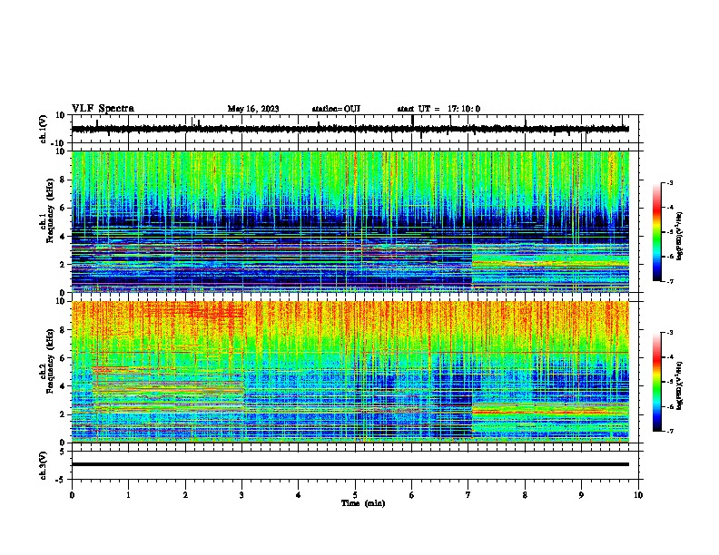Select the ch.1 spectrogram color bar
Image resolution: width=719 pixels, height=555 pixels.
[656, 232]
